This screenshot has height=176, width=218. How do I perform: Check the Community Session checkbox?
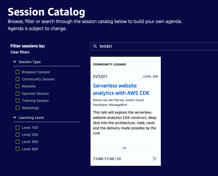click(x=18, y=79)
